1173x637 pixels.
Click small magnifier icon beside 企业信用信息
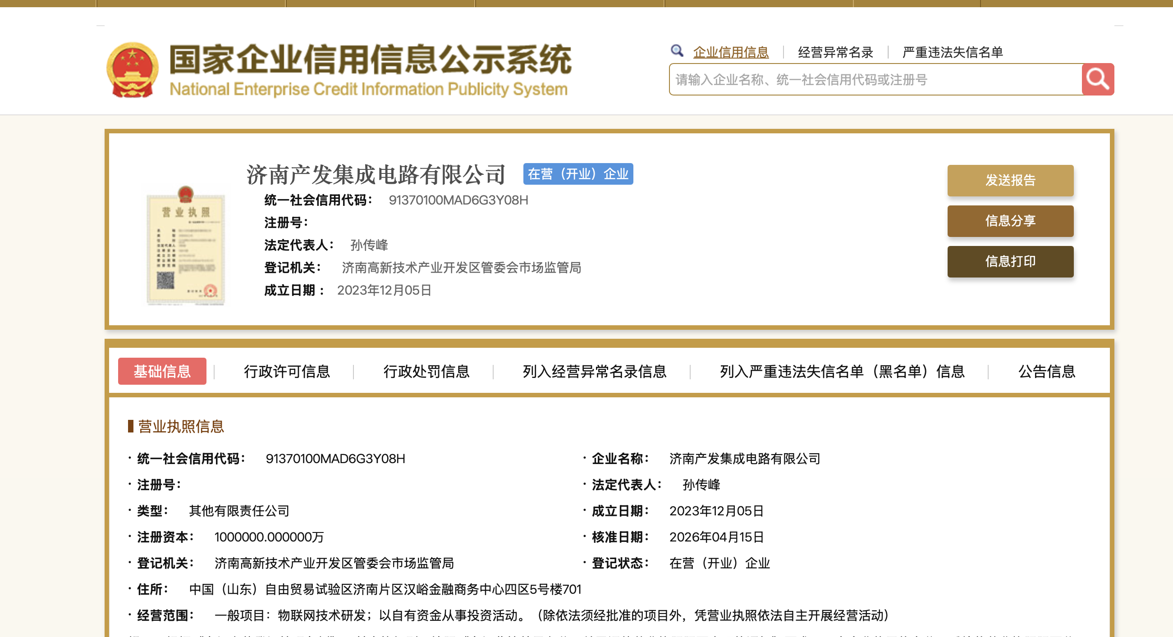[x=677, y=50]
